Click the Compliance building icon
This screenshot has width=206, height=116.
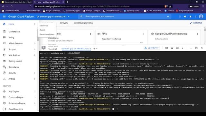pyautogui.click(x=4, y=67)
